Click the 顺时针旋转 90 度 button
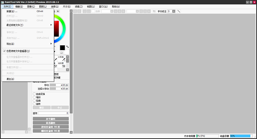This screenshot has width=257, height=139. pyautogui.click(x=51, y=131)
